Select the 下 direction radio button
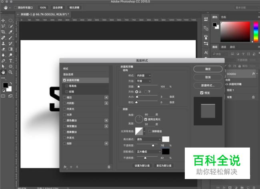 pyautogui.click(x=146, y=92)
